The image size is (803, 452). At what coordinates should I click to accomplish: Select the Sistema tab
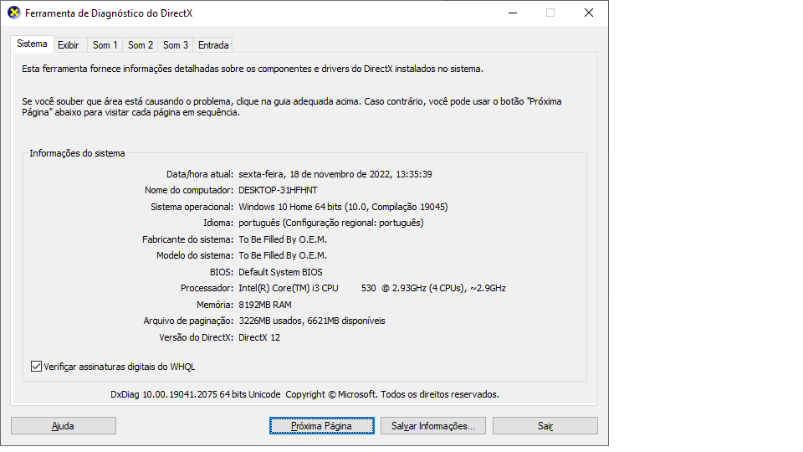click(32, 44)
